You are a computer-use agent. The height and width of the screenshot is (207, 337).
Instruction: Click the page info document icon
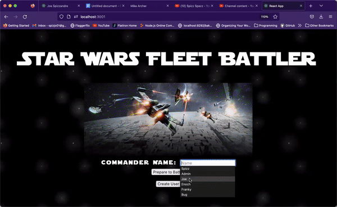point(69,17)
